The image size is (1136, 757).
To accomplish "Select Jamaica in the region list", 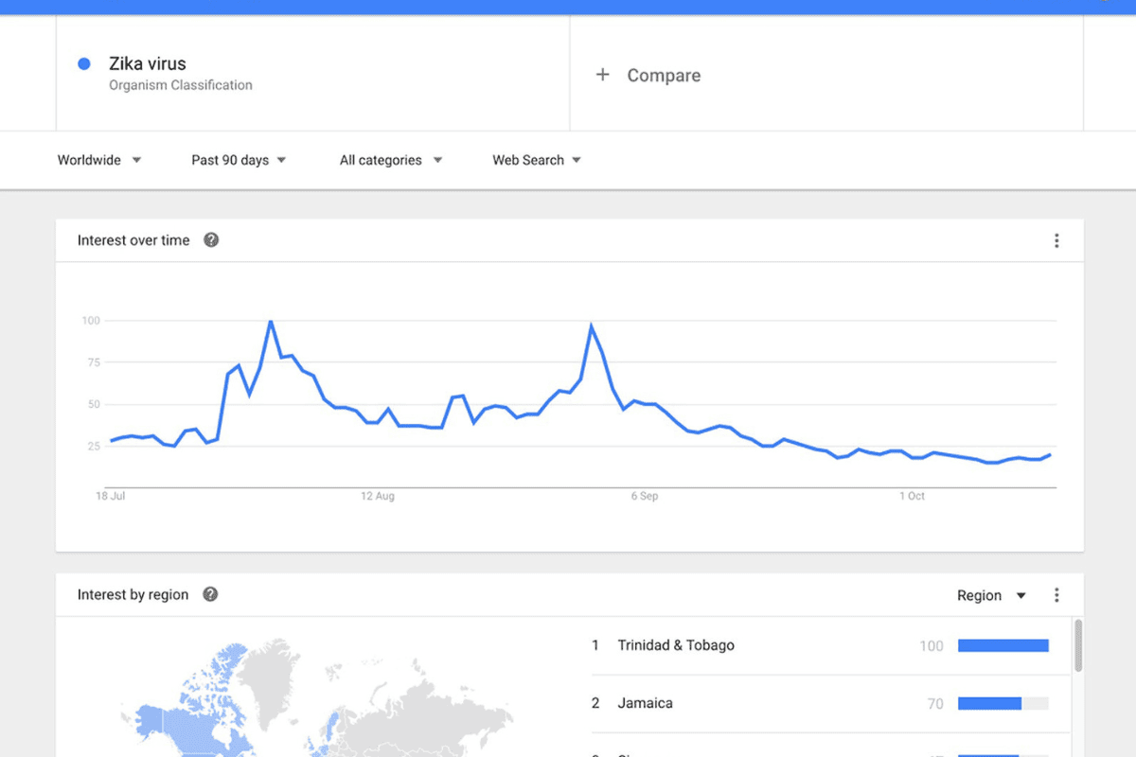I will (x=645, y=703).
